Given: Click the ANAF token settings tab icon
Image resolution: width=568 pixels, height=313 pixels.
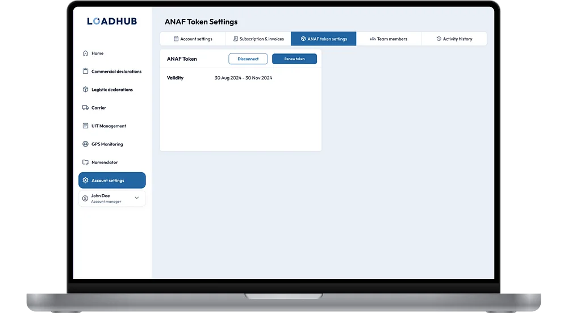Looking at the screenshot, I should point(303,39).
